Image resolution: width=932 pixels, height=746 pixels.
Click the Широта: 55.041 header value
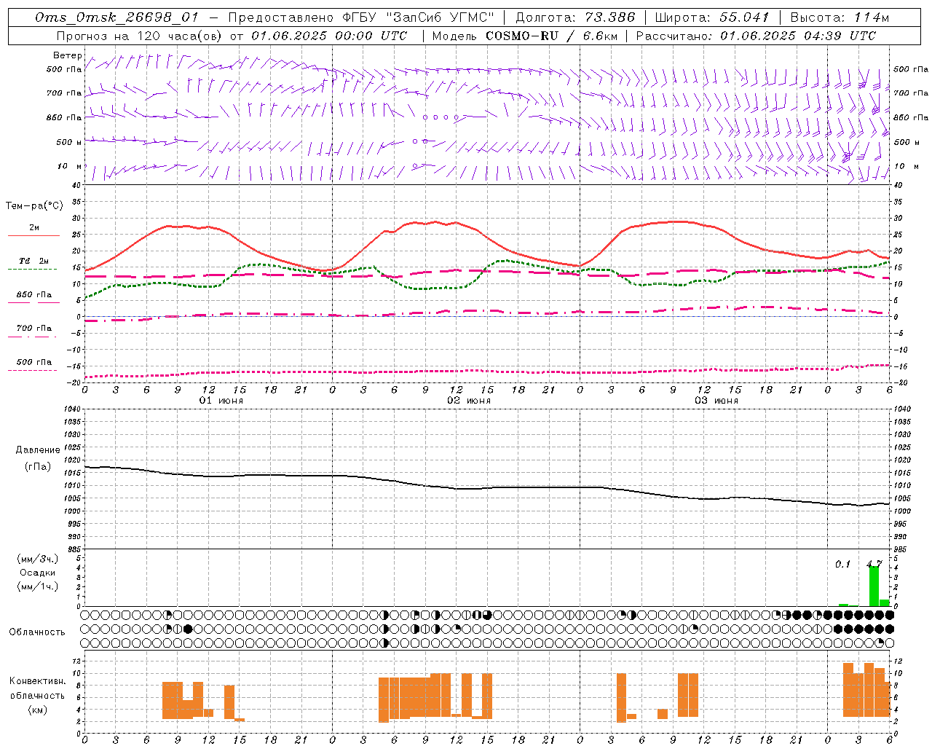coord(712,17)
